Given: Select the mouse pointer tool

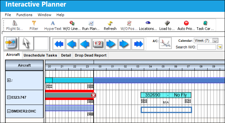Looking at the screenshot, I should (x=26, y=44).
